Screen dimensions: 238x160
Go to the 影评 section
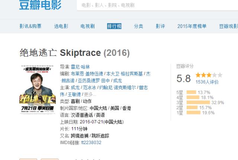click(160, 26)
